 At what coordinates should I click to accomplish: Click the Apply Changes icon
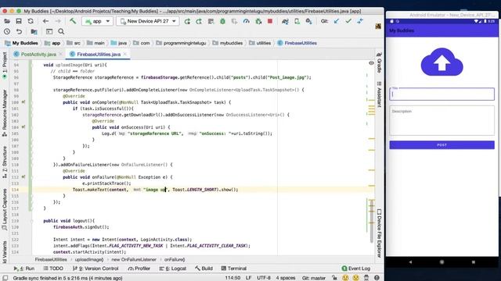(x=199, y=21)
